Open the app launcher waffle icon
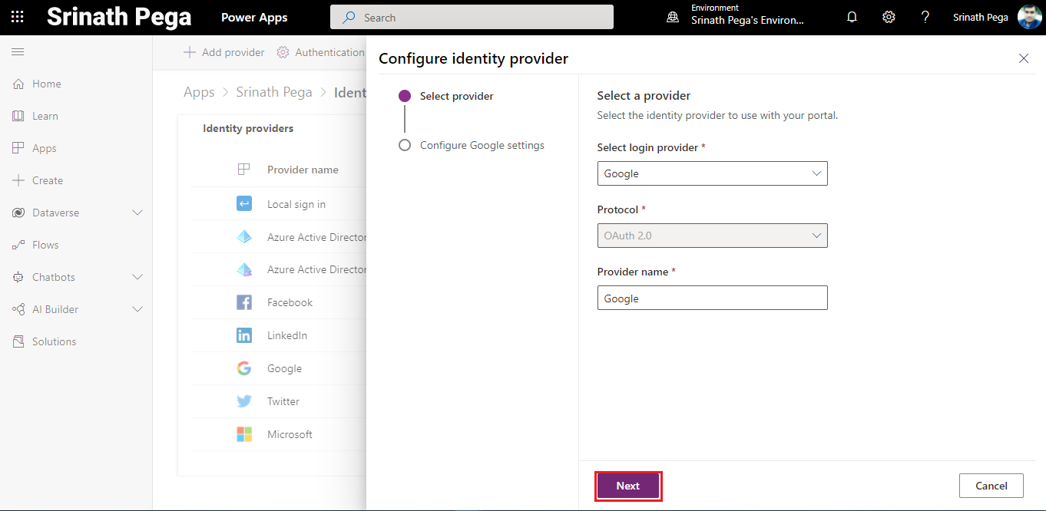1046x511 pixels. click(x=17, y=17)
